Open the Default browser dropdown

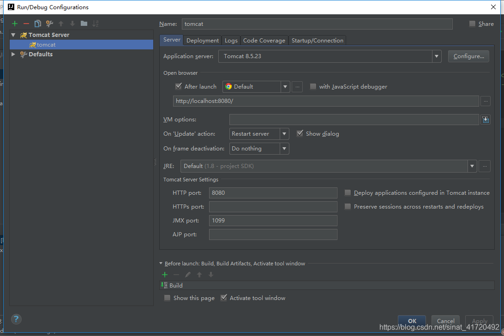tap(285, 87)
